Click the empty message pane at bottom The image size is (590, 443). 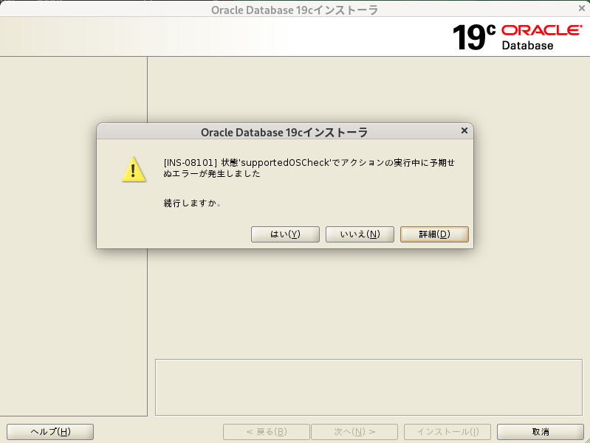click(368, 388)
